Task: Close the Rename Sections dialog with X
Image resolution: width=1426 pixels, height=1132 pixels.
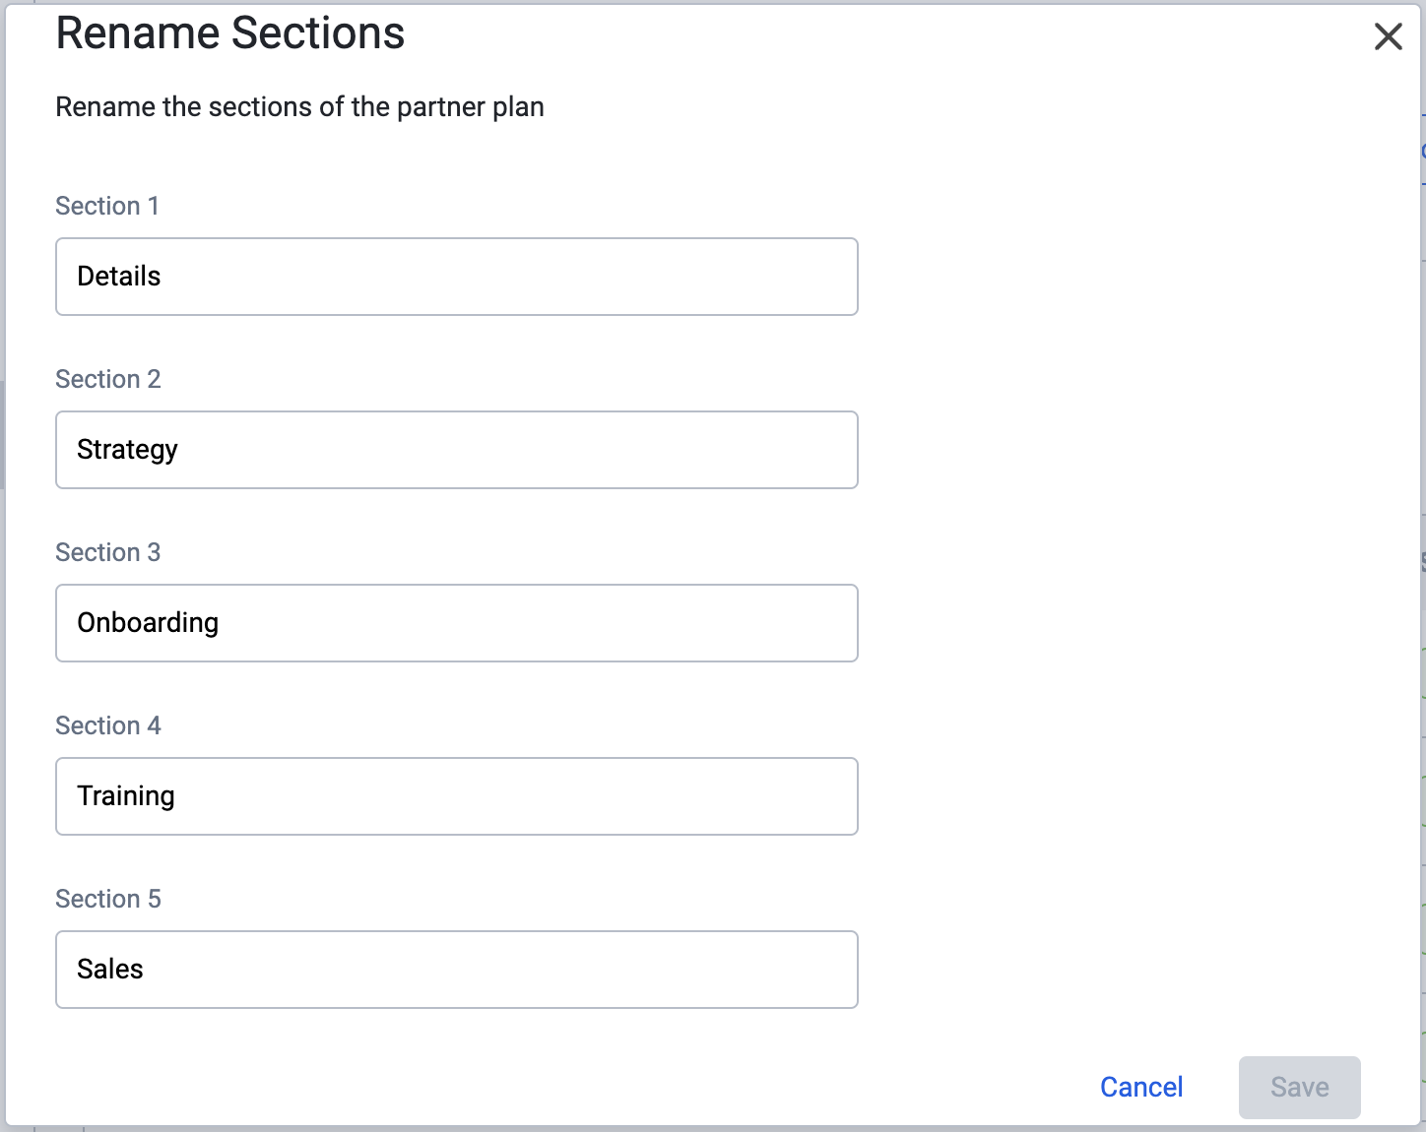Action: (1388, 36)
